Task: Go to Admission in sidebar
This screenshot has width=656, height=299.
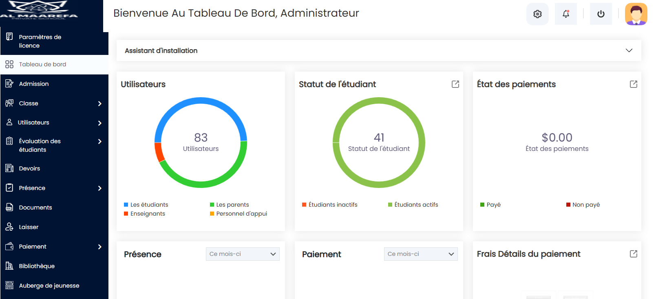Action: coord(54,84)
